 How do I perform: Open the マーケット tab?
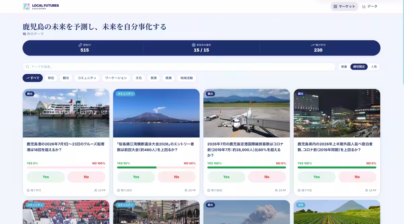pyautogui.click(x=344, y=6)
